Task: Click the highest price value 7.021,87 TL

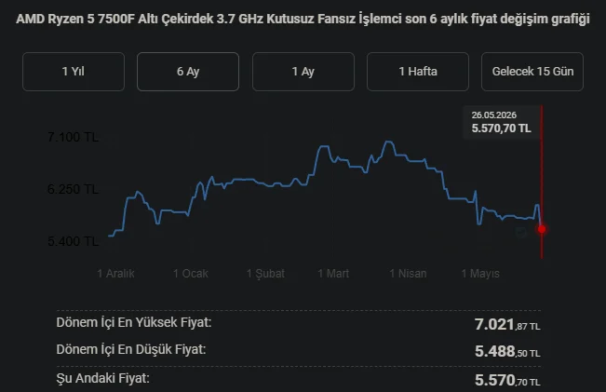Action: [507, 324]
